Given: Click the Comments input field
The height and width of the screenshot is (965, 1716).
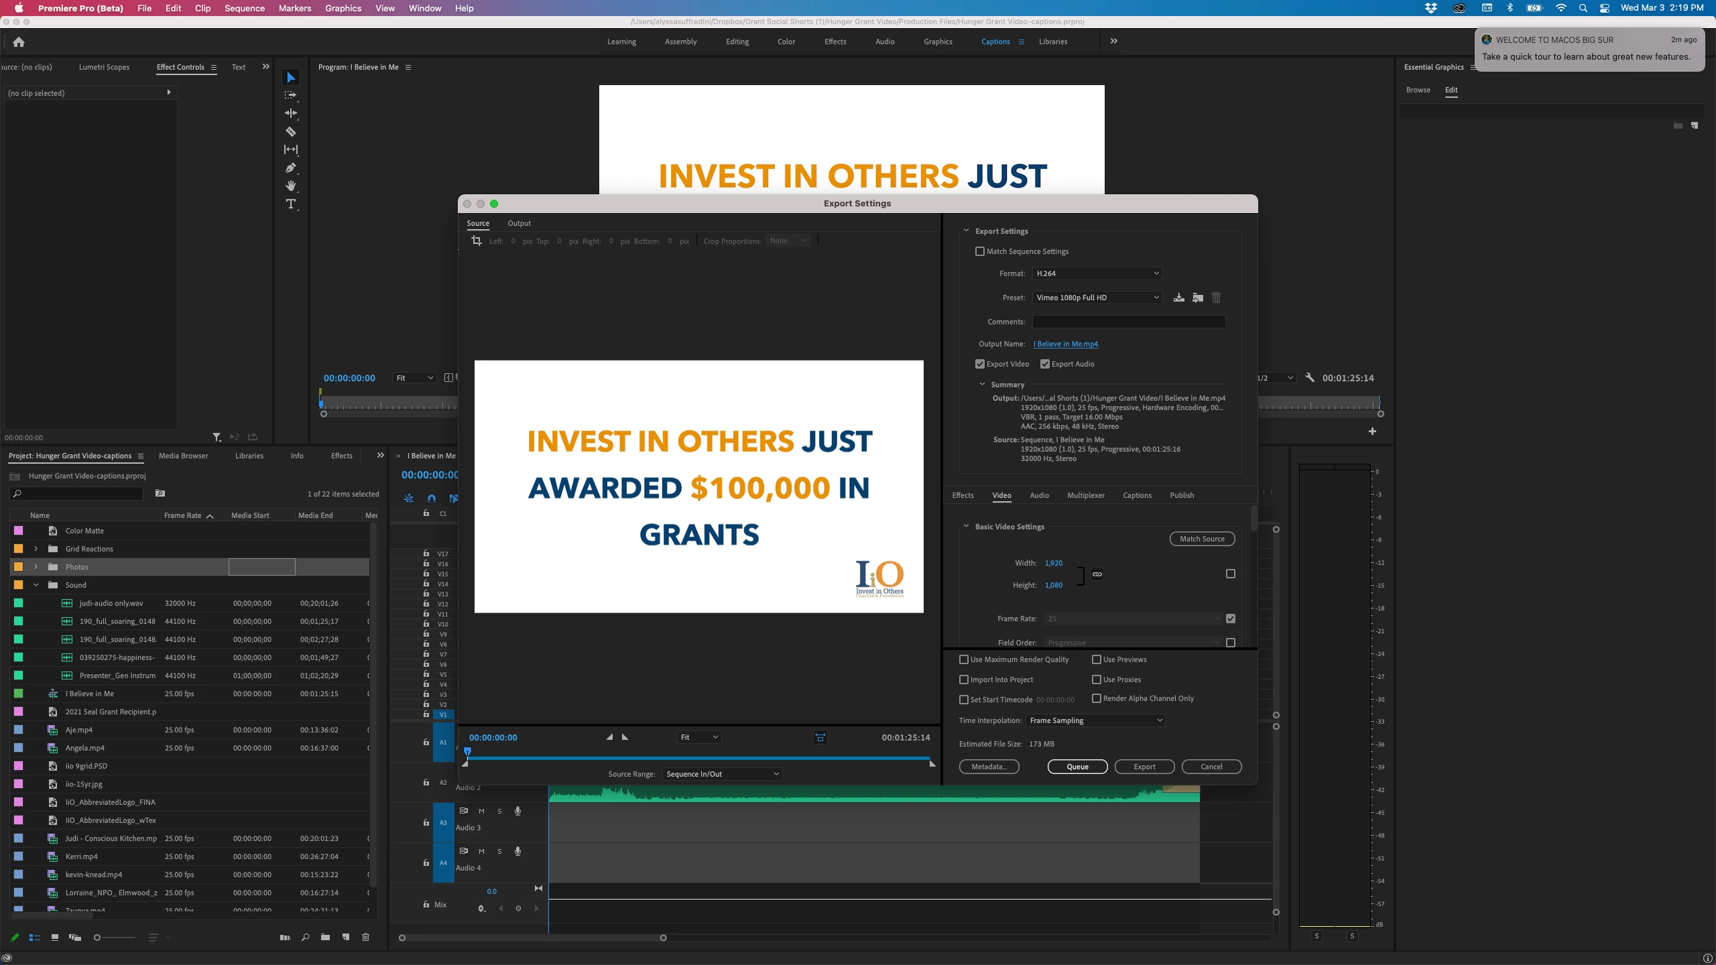Looking at the screenshot, I should (x=1129, y=322).
